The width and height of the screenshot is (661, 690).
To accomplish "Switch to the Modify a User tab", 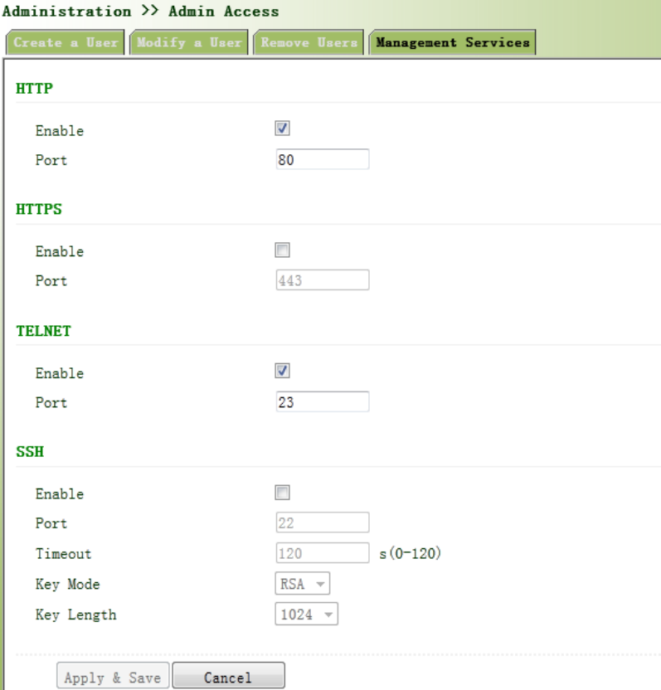I will (189, 42).
